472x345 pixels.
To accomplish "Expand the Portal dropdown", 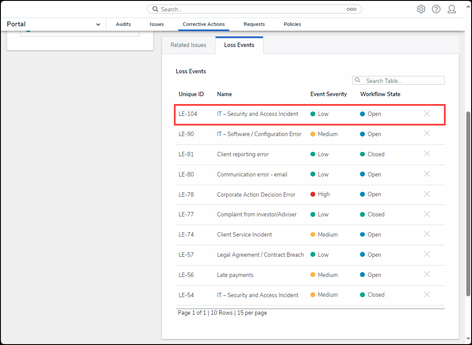I will pyautogui.click(x=98, y=25).
